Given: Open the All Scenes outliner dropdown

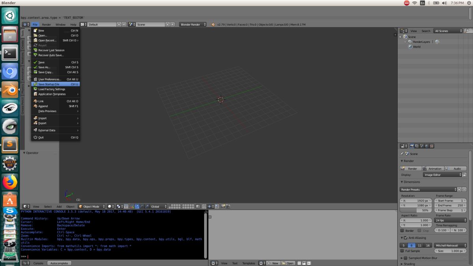Looking at the screenshot, I should tap(448, 31).
